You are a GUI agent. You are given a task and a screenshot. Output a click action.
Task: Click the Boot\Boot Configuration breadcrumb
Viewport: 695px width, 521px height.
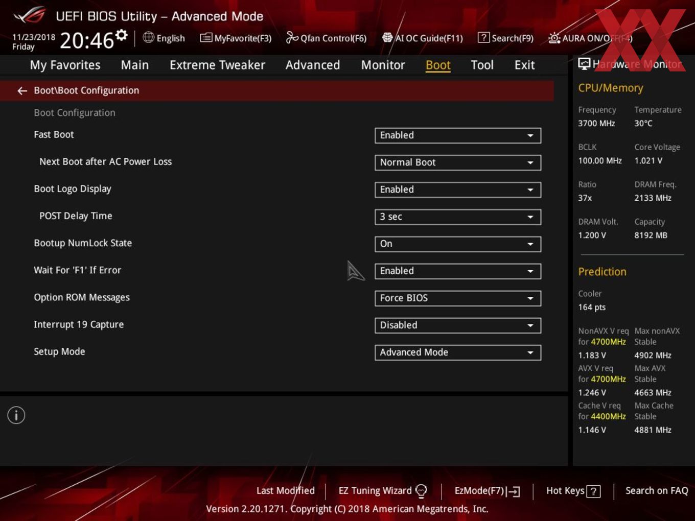click(x=86, y=90)
